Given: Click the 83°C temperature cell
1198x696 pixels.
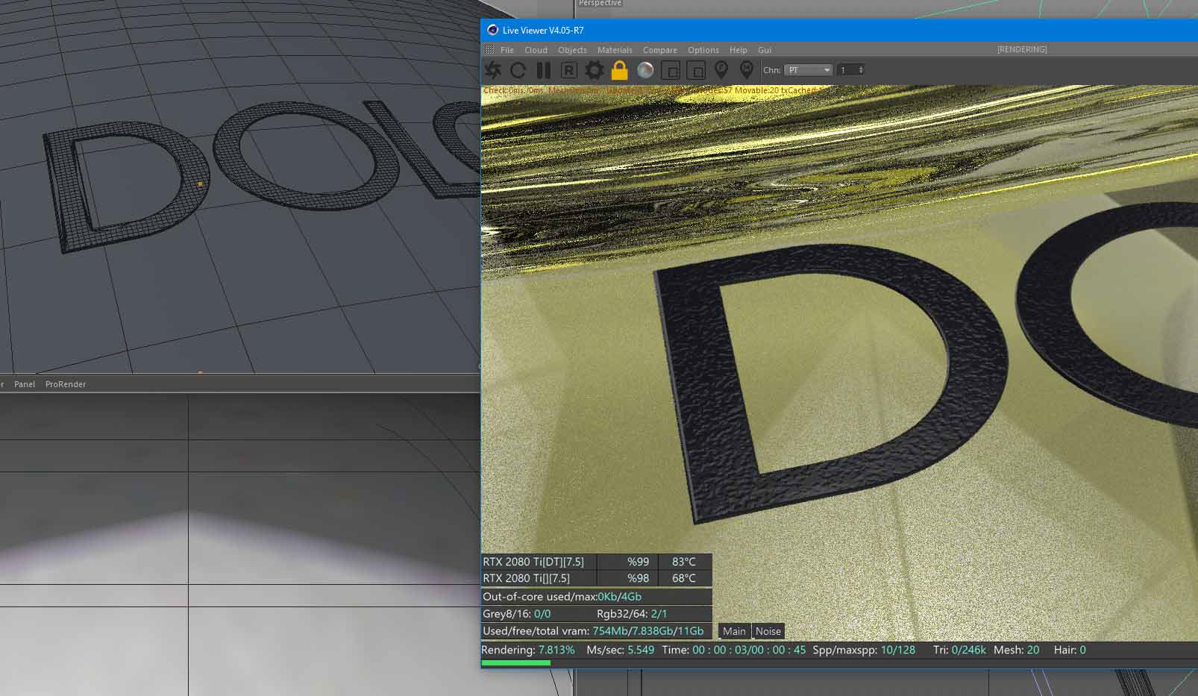Looking at the screenshot, I should (x=684, y=562).
